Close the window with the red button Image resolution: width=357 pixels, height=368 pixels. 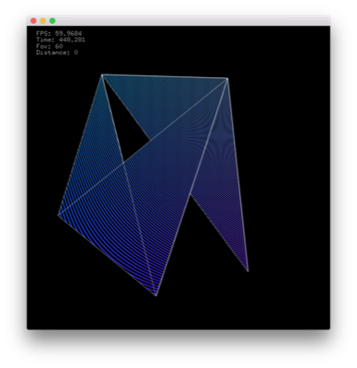coord(34,21)
